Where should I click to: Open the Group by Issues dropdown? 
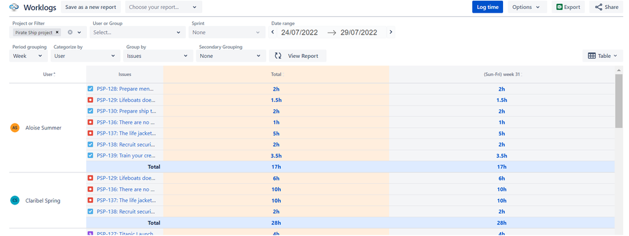(157, 55)
